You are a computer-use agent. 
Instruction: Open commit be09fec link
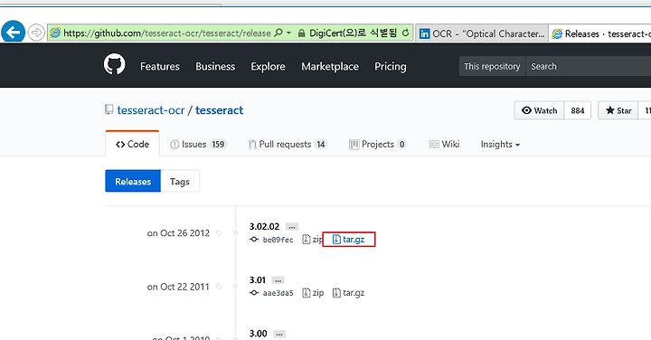coord(278,240)
